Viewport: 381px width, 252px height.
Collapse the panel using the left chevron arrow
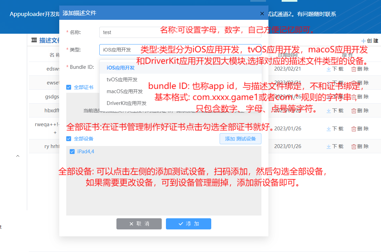click(x=18, y=156)
